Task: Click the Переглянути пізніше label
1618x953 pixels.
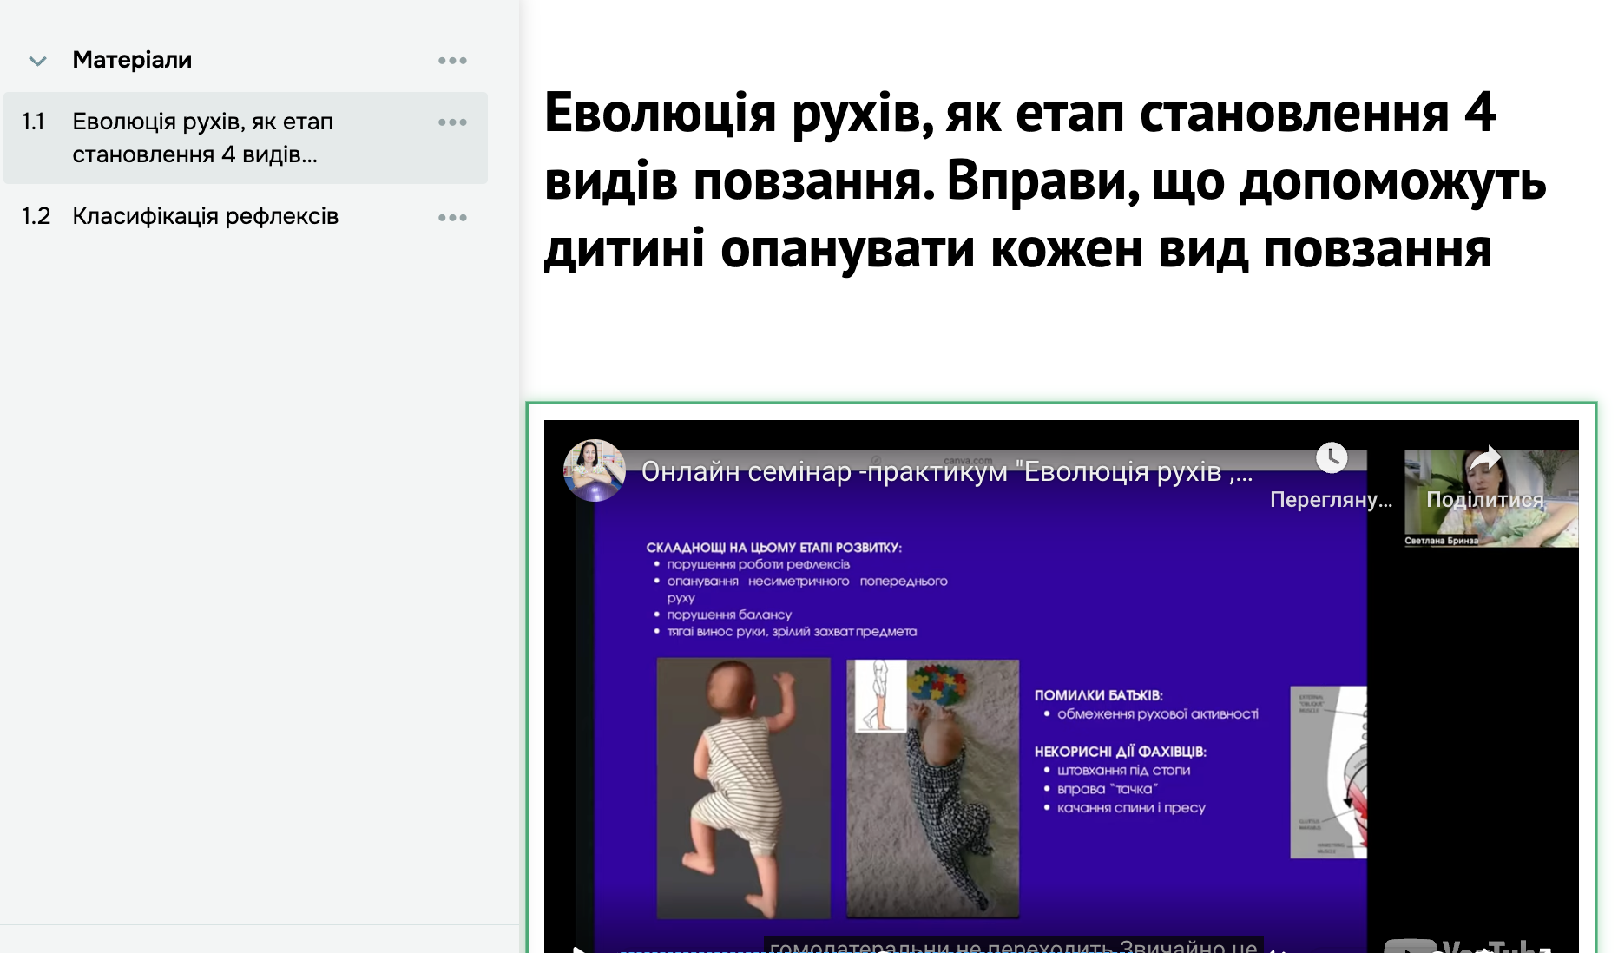Action: [x=1331, y=500]
